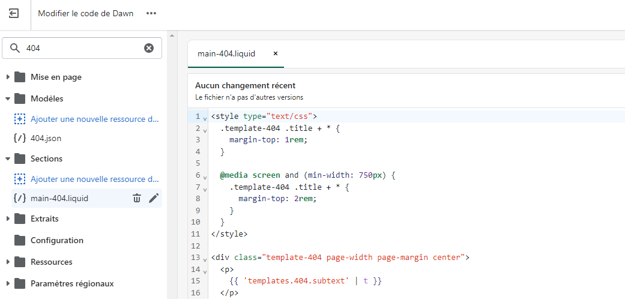The image size is (625, 299).
Task: Collapse the Sections folder
Action: (8, 159)
